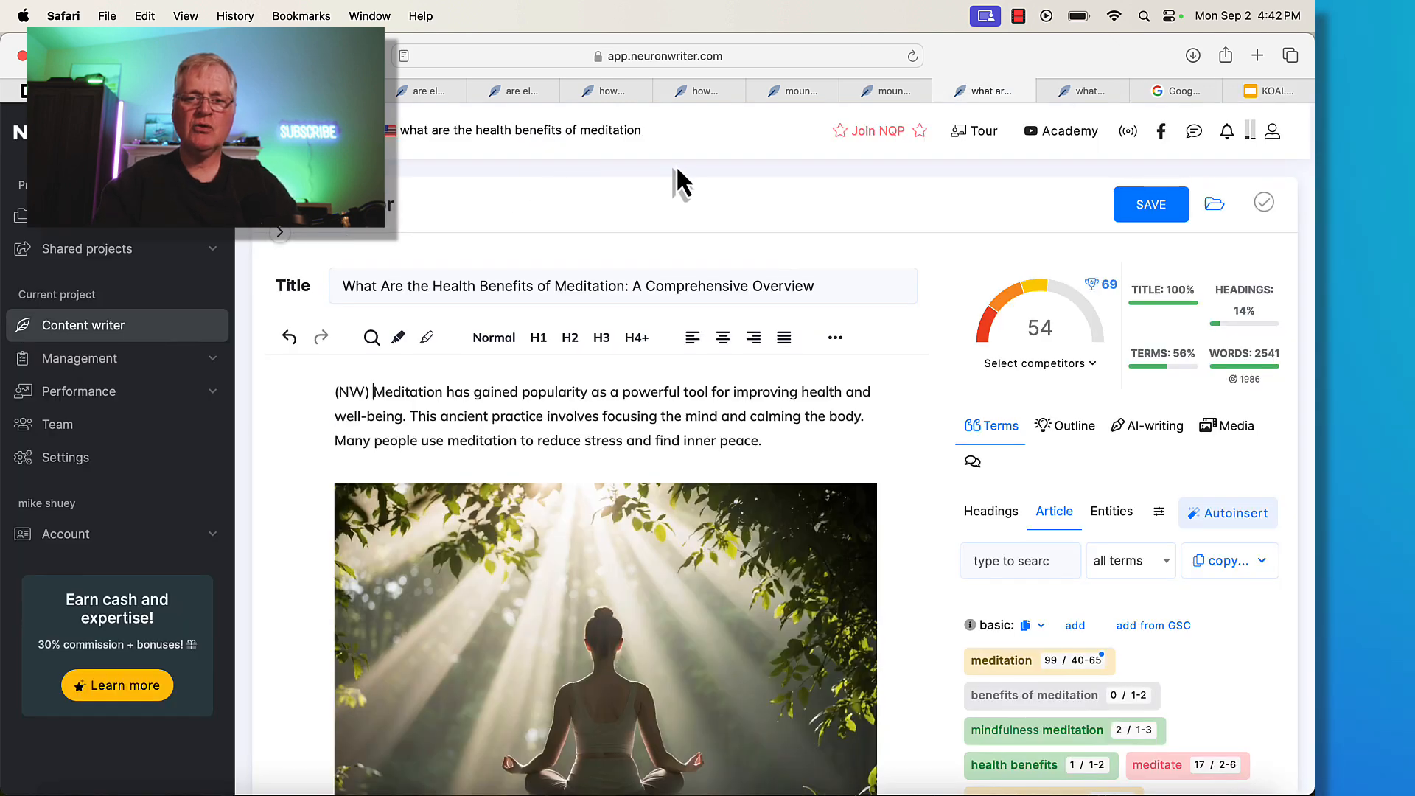Click the Select competitors expander
Image resolution: width=1415 pixels, height=796 pixels.
click(x=1042, y=363)
